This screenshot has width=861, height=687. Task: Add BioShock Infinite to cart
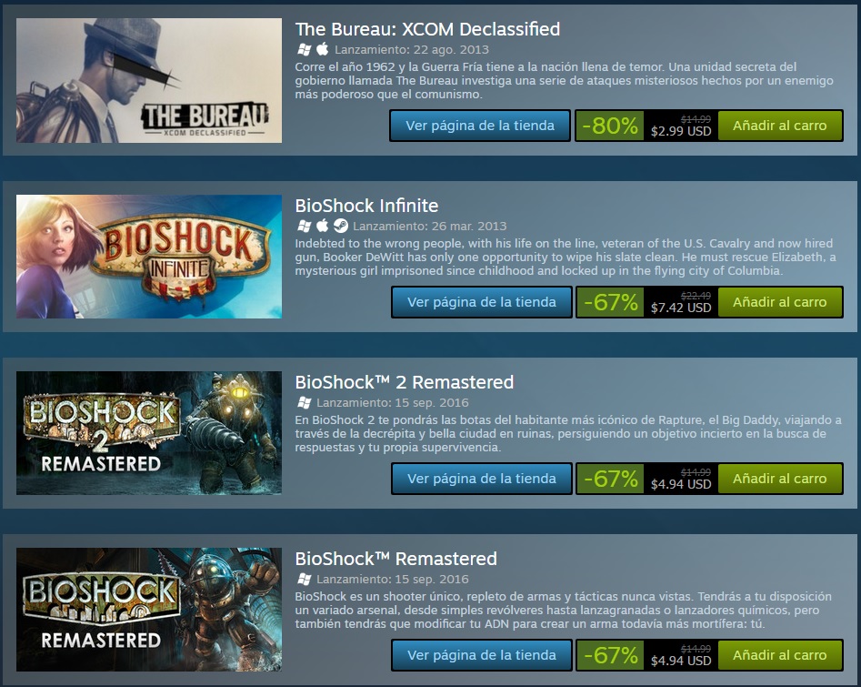click(x=780, y=302)
